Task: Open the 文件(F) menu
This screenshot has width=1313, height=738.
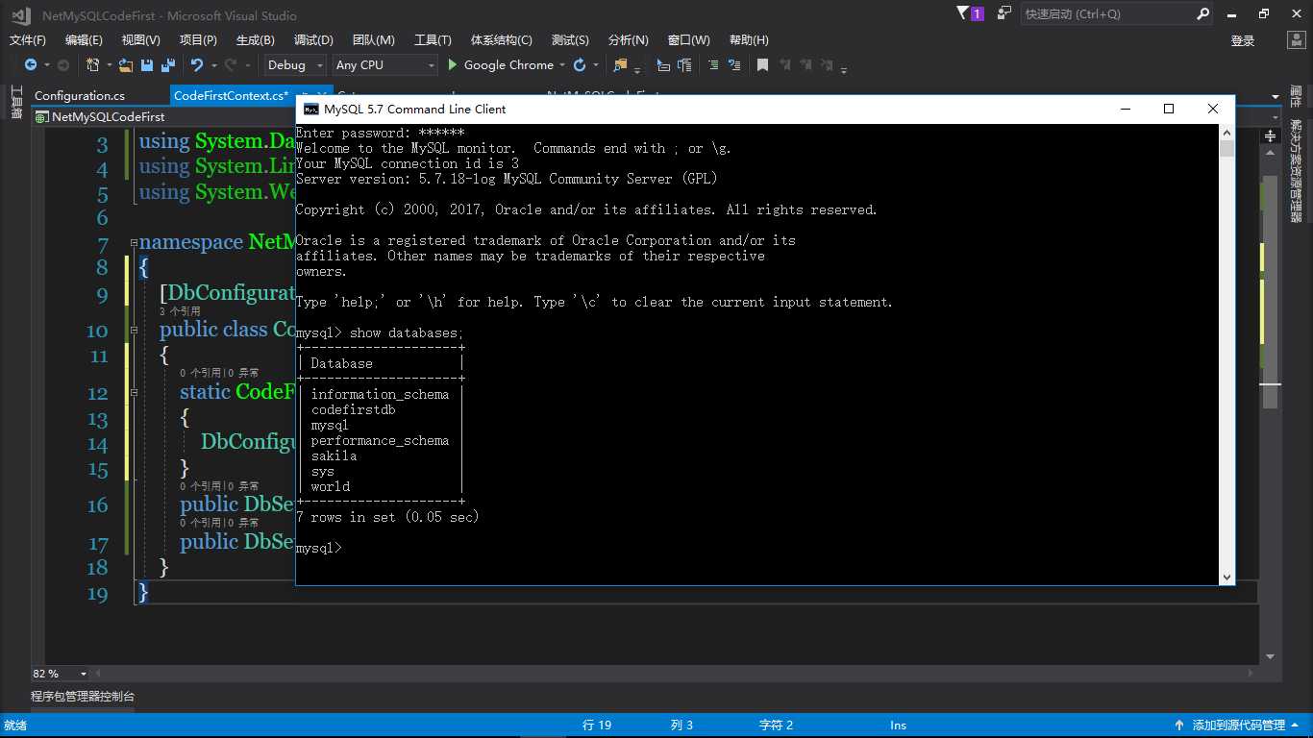Action: (x=28, y=39)
